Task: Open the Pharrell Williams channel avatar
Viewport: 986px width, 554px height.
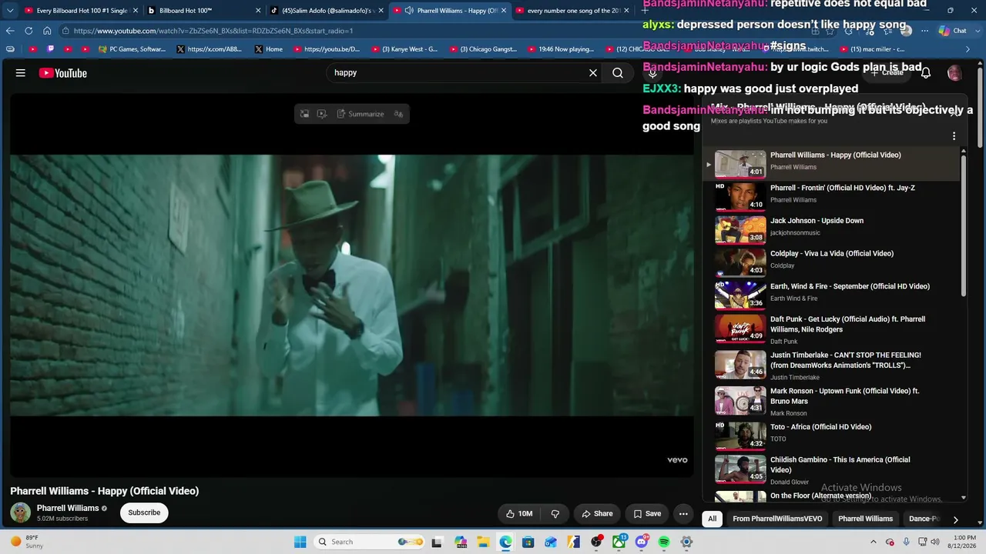Action: [21, 512]
